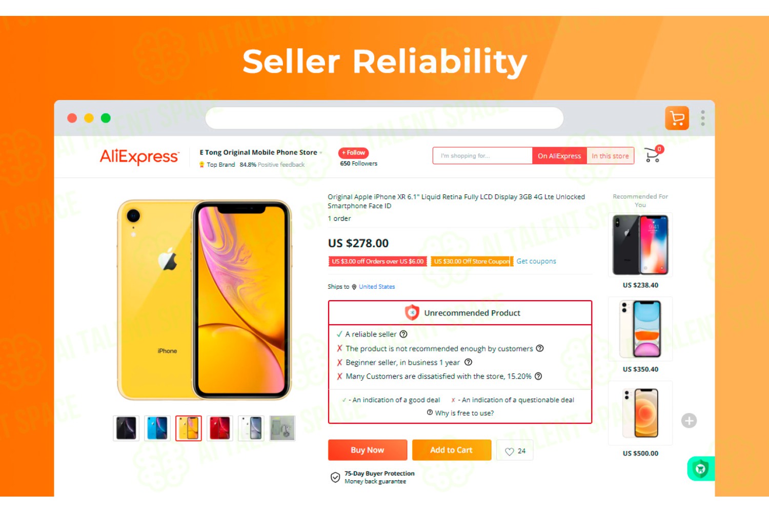Click the Buy Now button
This screenshot has width=769, height=513.
368,450
